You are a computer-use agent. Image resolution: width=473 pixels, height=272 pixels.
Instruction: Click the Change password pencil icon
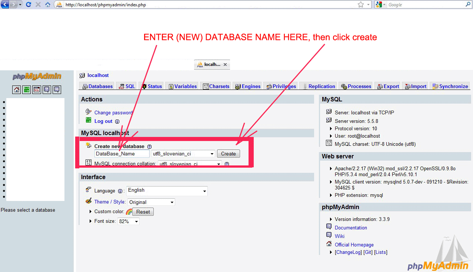pyautogui.click(x=88, y=112)
